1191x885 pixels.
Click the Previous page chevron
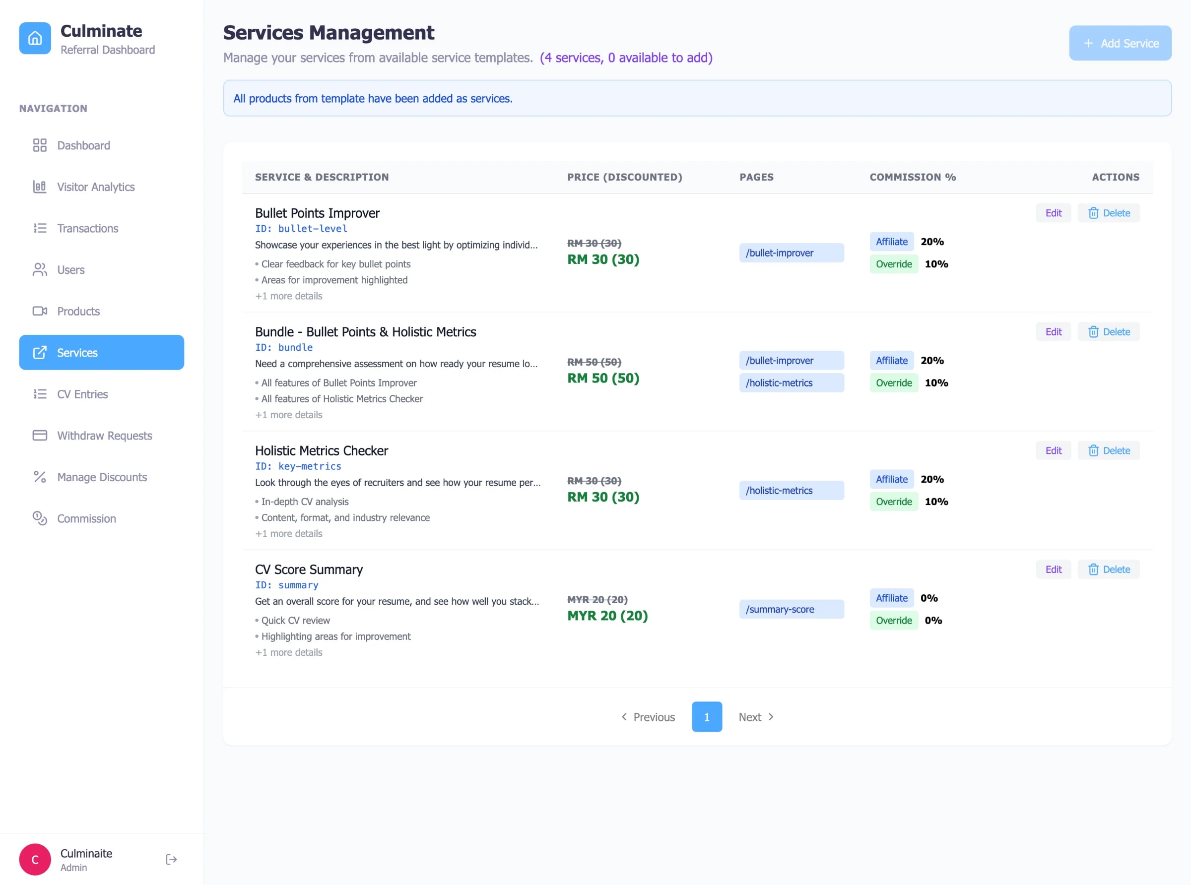[624, 717]
